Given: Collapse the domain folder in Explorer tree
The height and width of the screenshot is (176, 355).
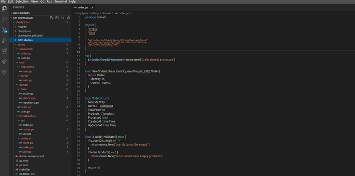Looking at the screenshot, I should pos(40,84).
